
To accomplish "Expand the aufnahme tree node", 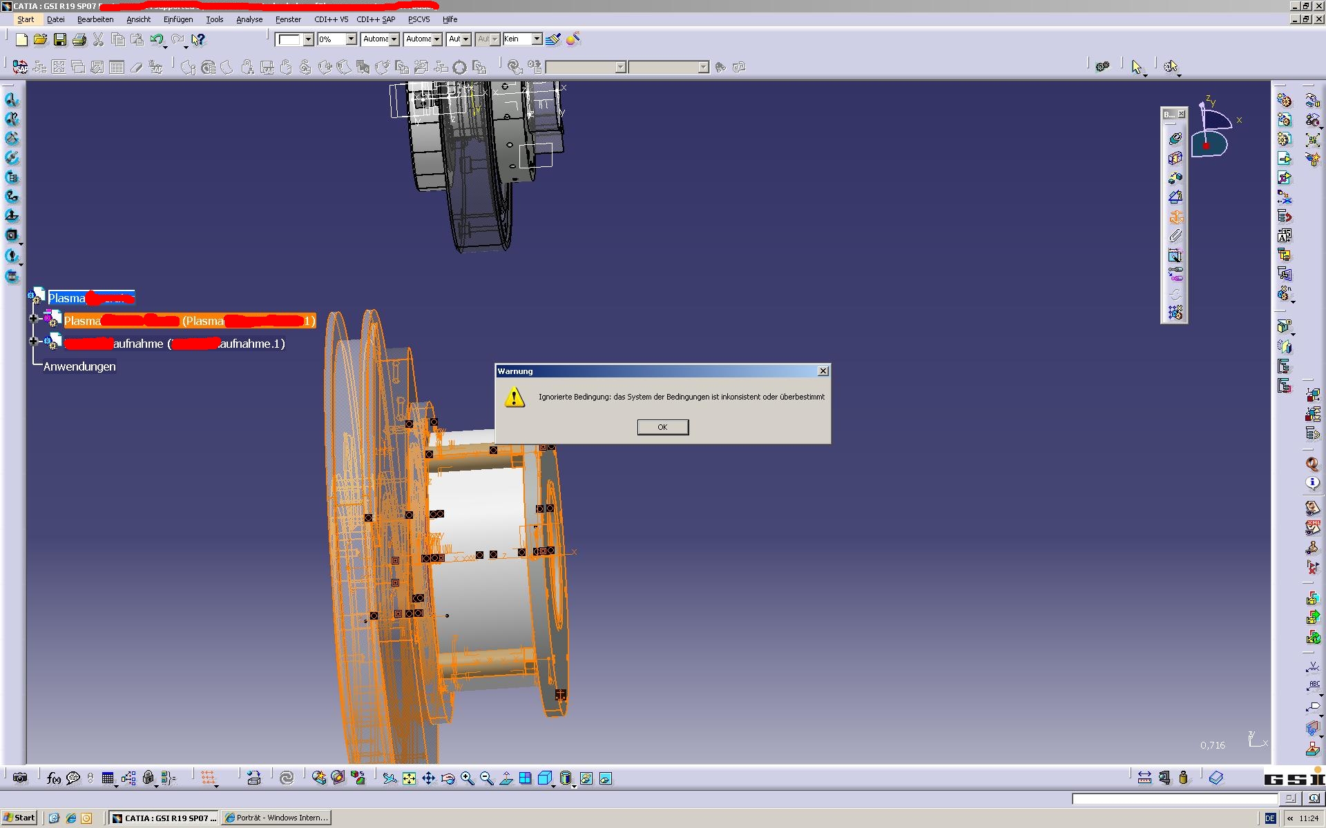I will [33, 341].
